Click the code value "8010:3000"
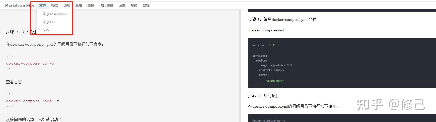The width and height of the screenshot is (436, 122). [x=275, y=81]
